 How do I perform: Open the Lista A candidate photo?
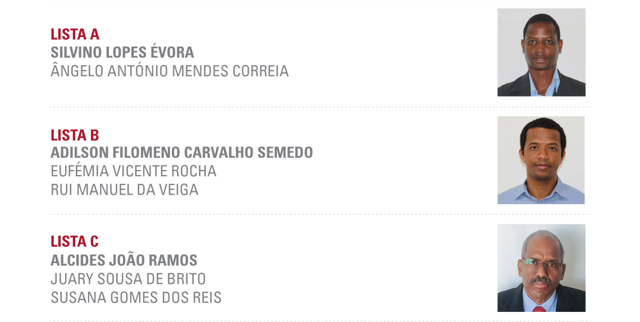(x=541, y=52)
